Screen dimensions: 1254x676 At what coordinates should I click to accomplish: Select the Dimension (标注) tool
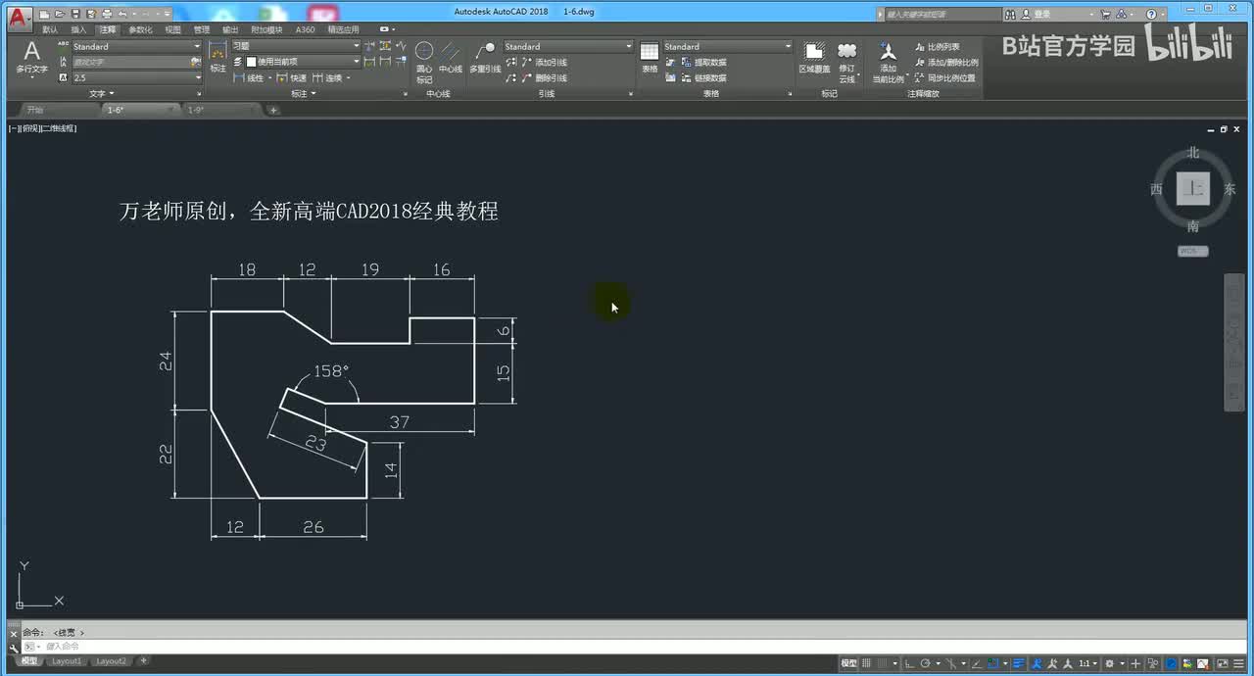[x=217, y=58]
